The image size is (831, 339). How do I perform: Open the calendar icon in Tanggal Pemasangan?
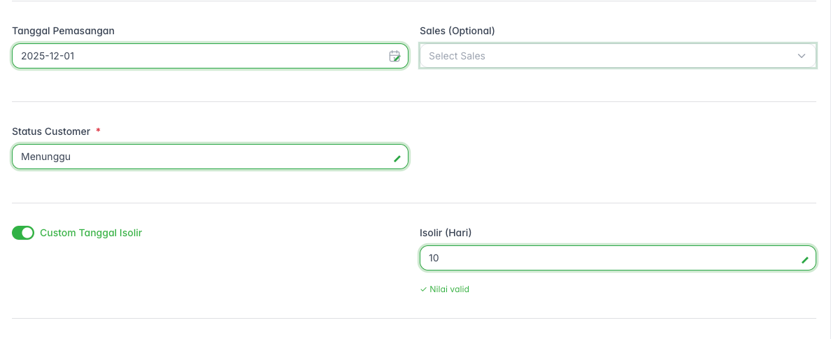point(395,56)
